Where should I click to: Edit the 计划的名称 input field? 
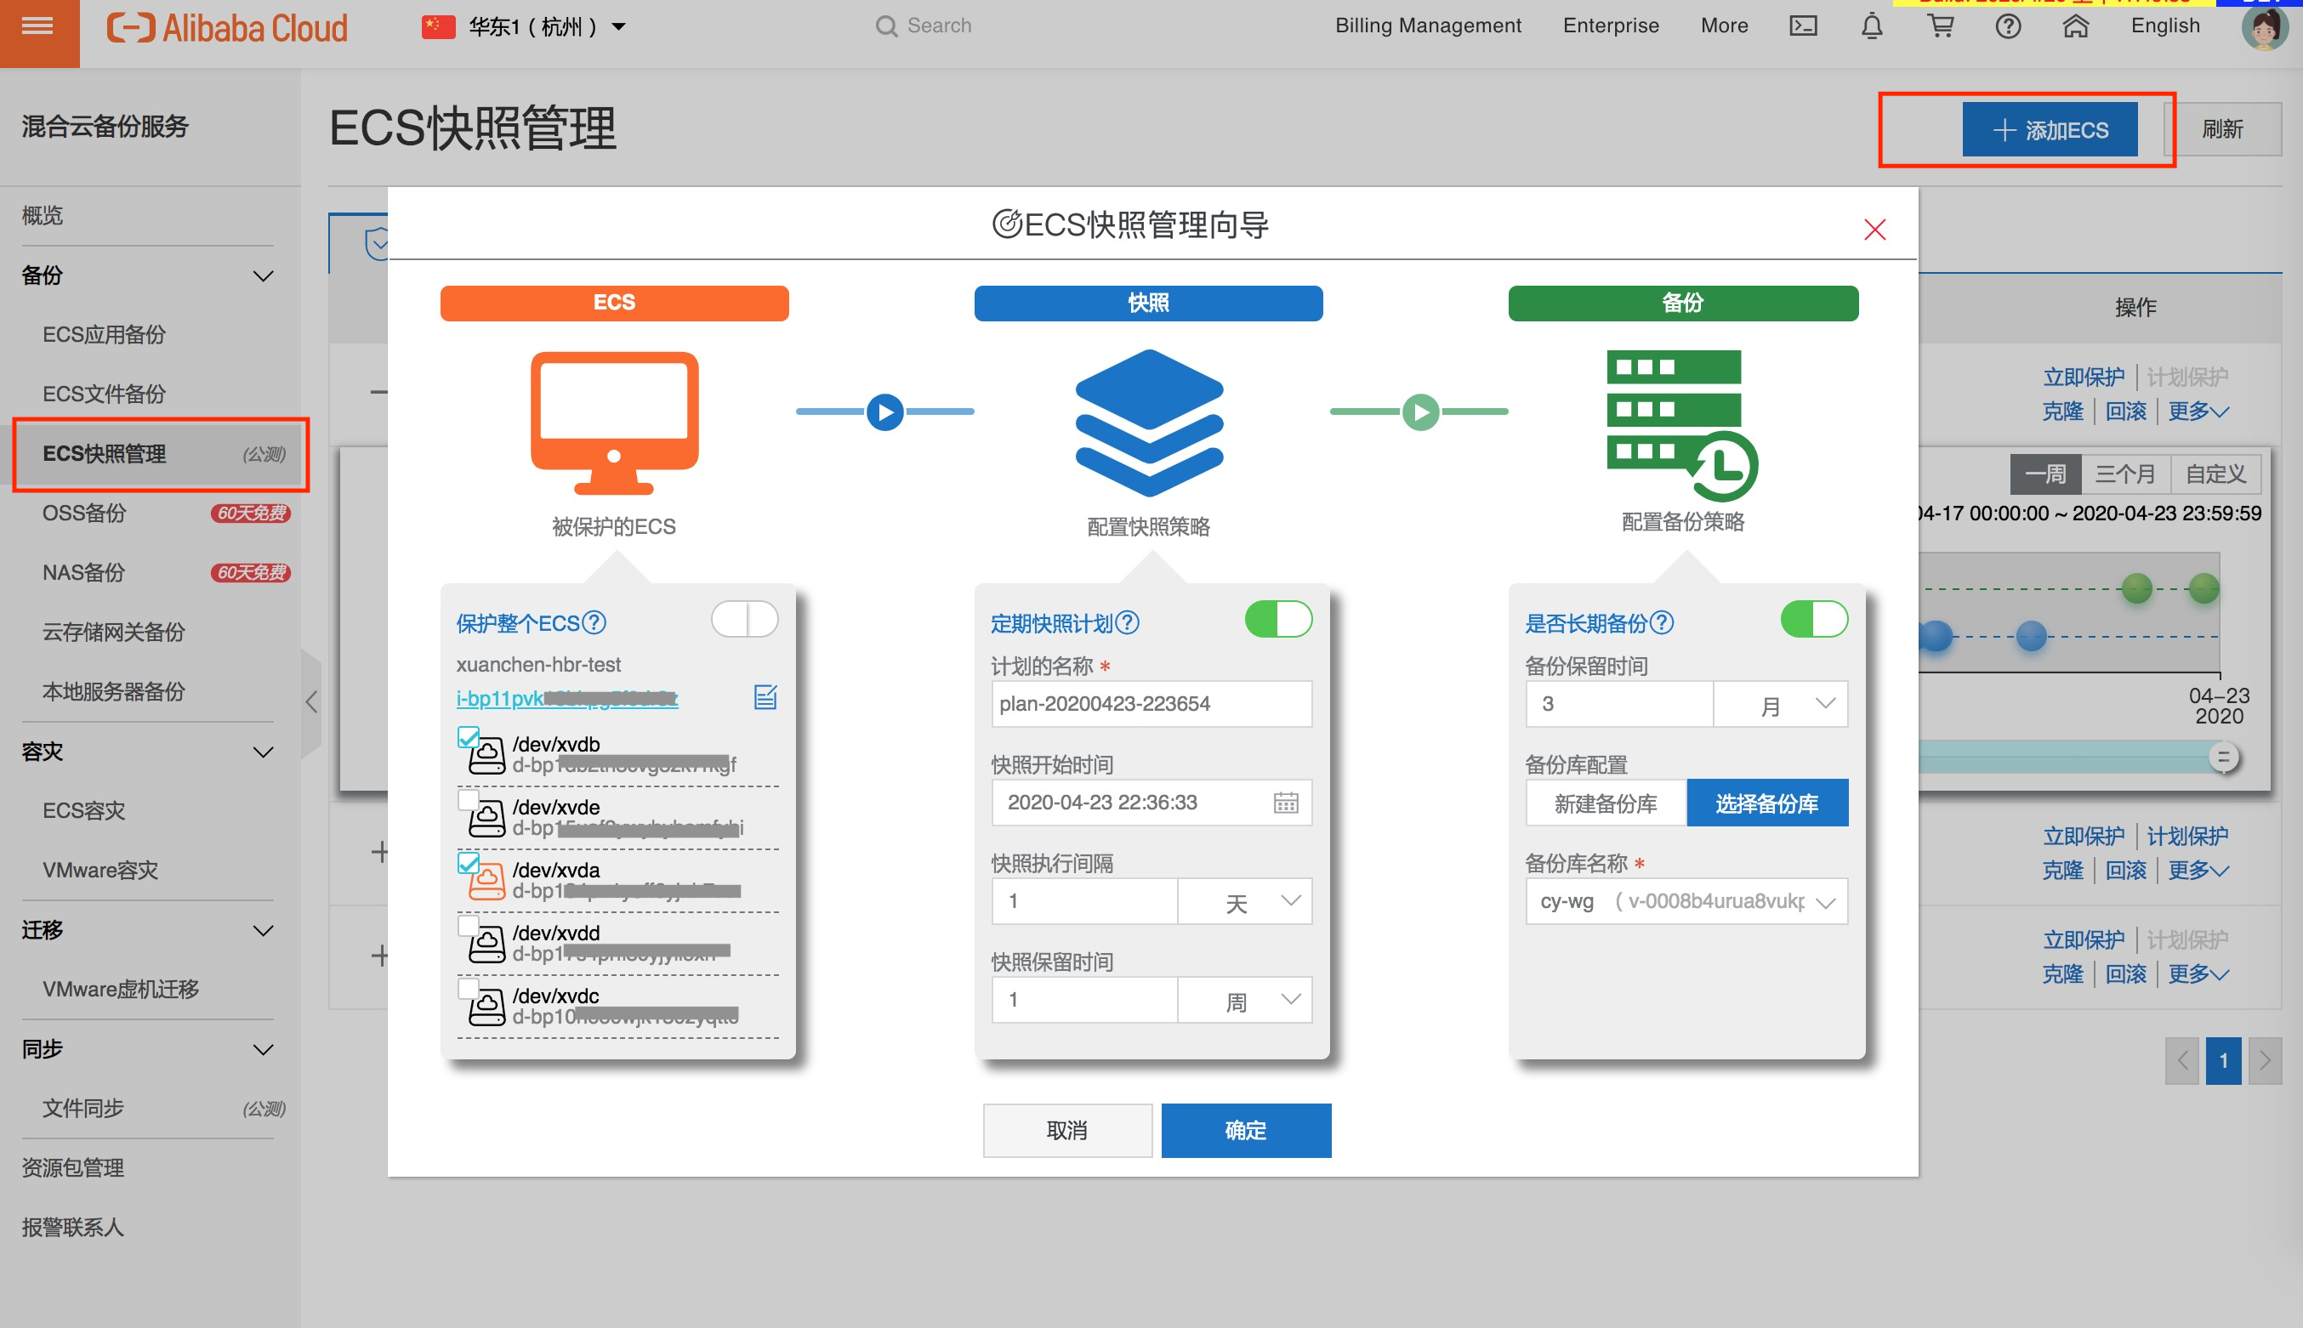pyautogui.click(x=1151, y=704)
